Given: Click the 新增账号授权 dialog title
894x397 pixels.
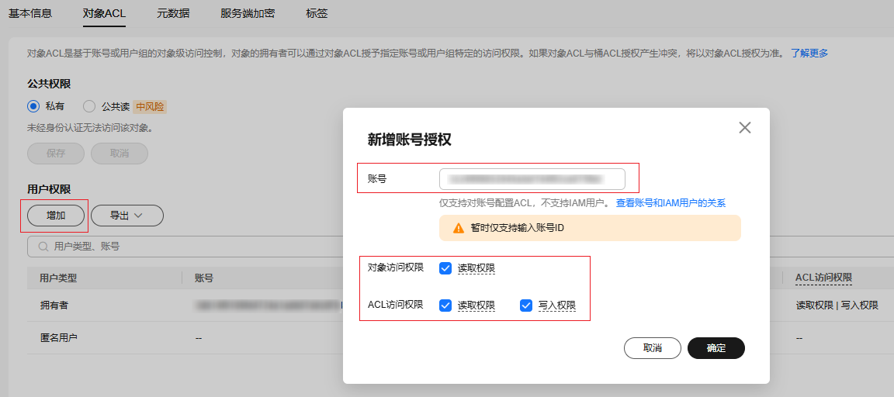Looking at the screenshot, I should point(410,140).
